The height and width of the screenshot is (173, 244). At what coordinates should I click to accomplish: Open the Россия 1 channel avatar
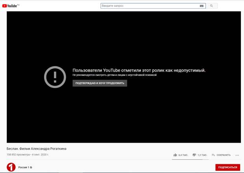click(x=11, y=167)
